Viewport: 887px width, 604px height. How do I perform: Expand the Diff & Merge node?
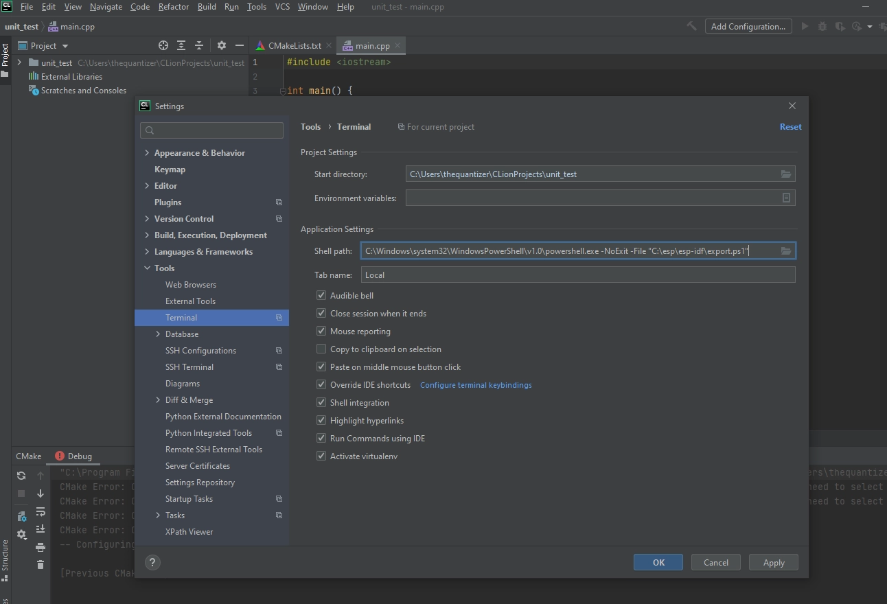[158, 399]
